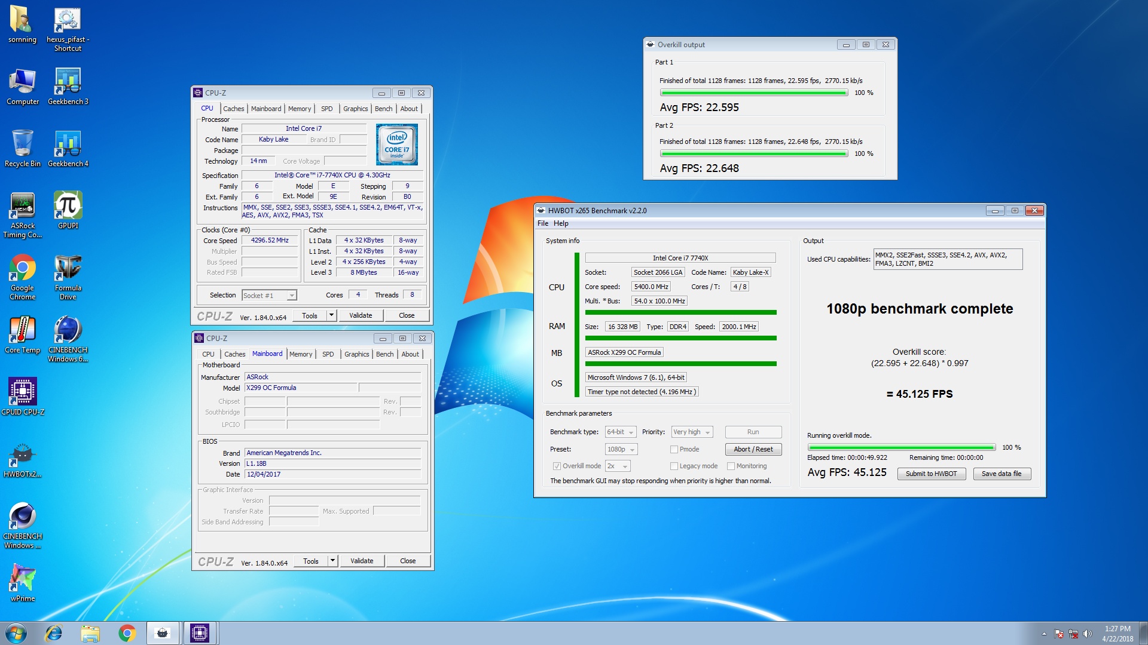
Task: Launch CINEBENCH Windows 6 shortcut next to Core Temp
Action: 68,339
